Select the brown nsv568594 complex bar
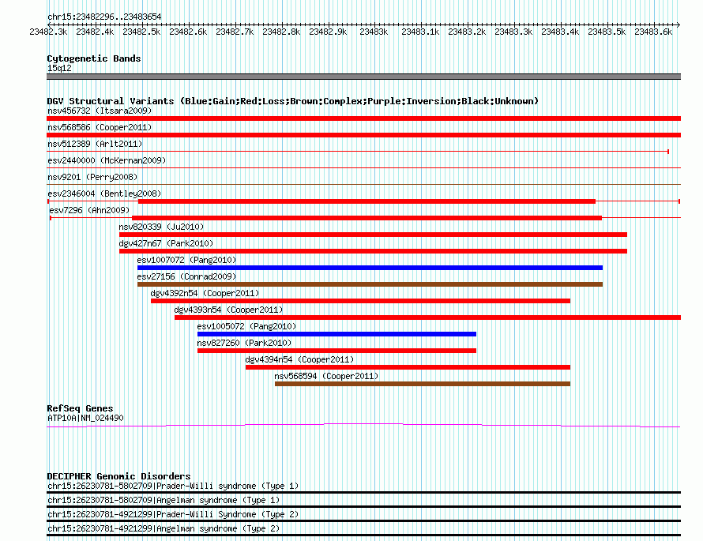Image resolution: width=703 pixels, height=541 pixels. pos(423,384)
